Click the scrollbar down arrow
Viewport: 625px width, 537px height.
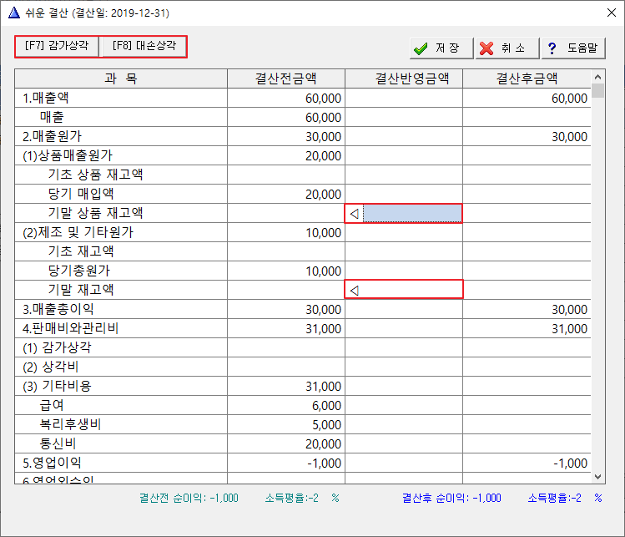click(x=597, y=476)
